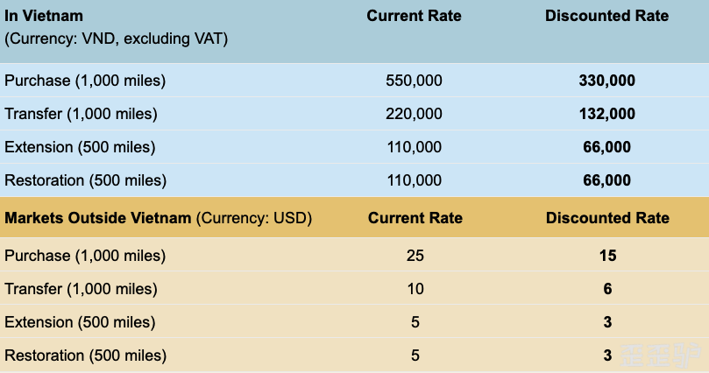Click the watermark logo in bottom corner
Screen dimensions: 709x373
tap(660, 355)
